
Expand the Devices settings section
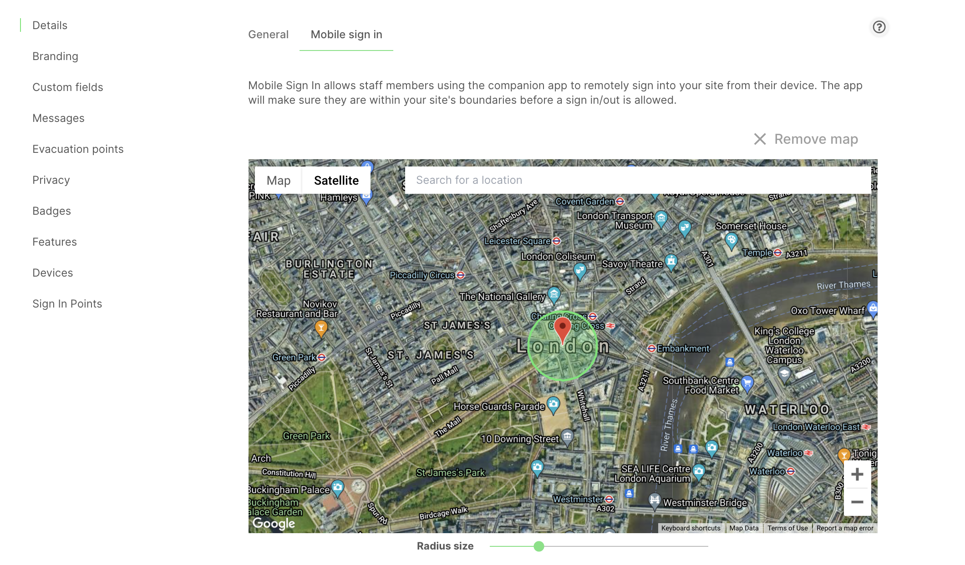pos(52,272)
